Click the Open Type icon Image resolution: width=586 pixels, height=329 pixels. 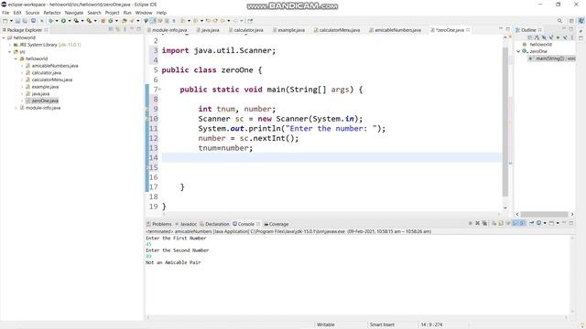point(125,21)
